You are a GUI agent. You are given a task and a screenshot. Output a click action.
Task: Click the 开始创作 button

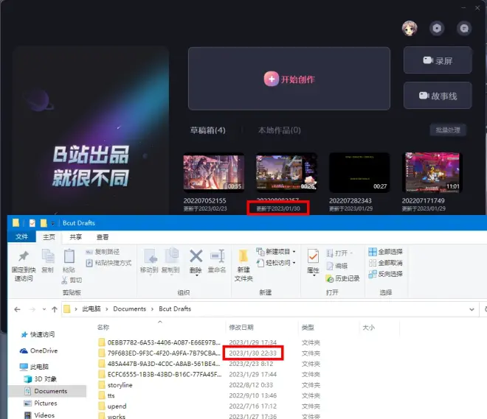click(289, 79)
